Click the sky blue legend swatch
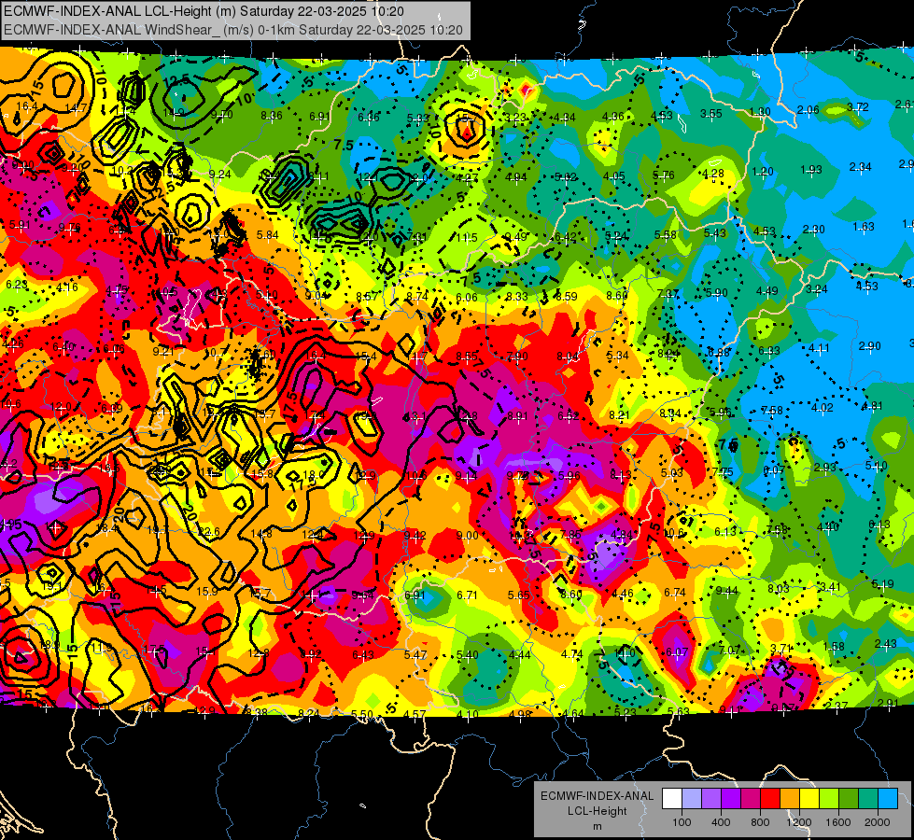914x840 pixels. pos(888,798)
